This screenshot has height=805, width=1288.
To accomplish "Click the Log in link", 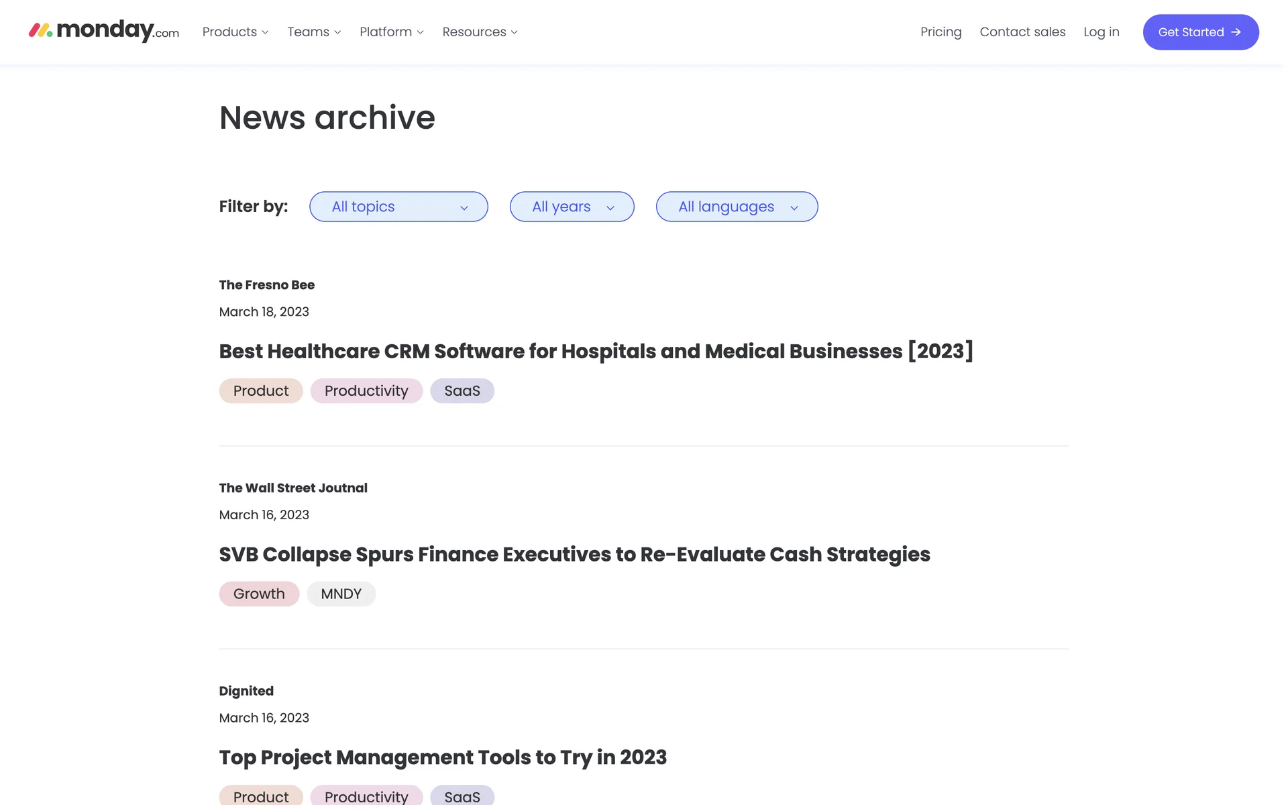I will [x=1101, y=32].
